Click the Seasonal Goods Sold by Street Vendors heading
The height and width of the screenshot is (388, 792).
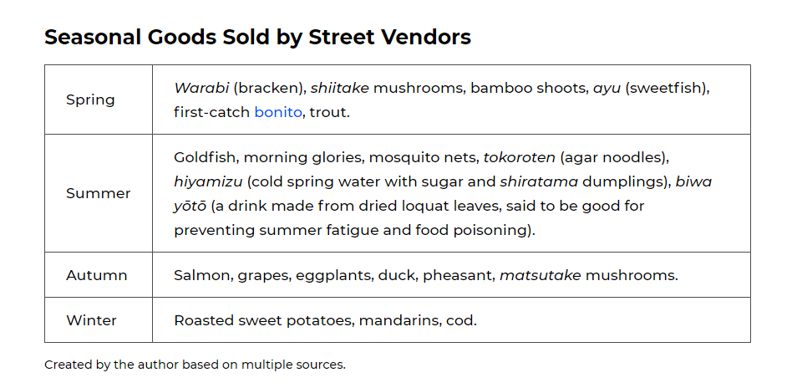pyautogui.click(x=257, y=38)
